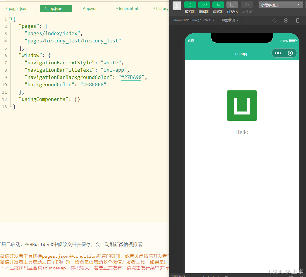Switch to the App.vue tab

point(90,8)
